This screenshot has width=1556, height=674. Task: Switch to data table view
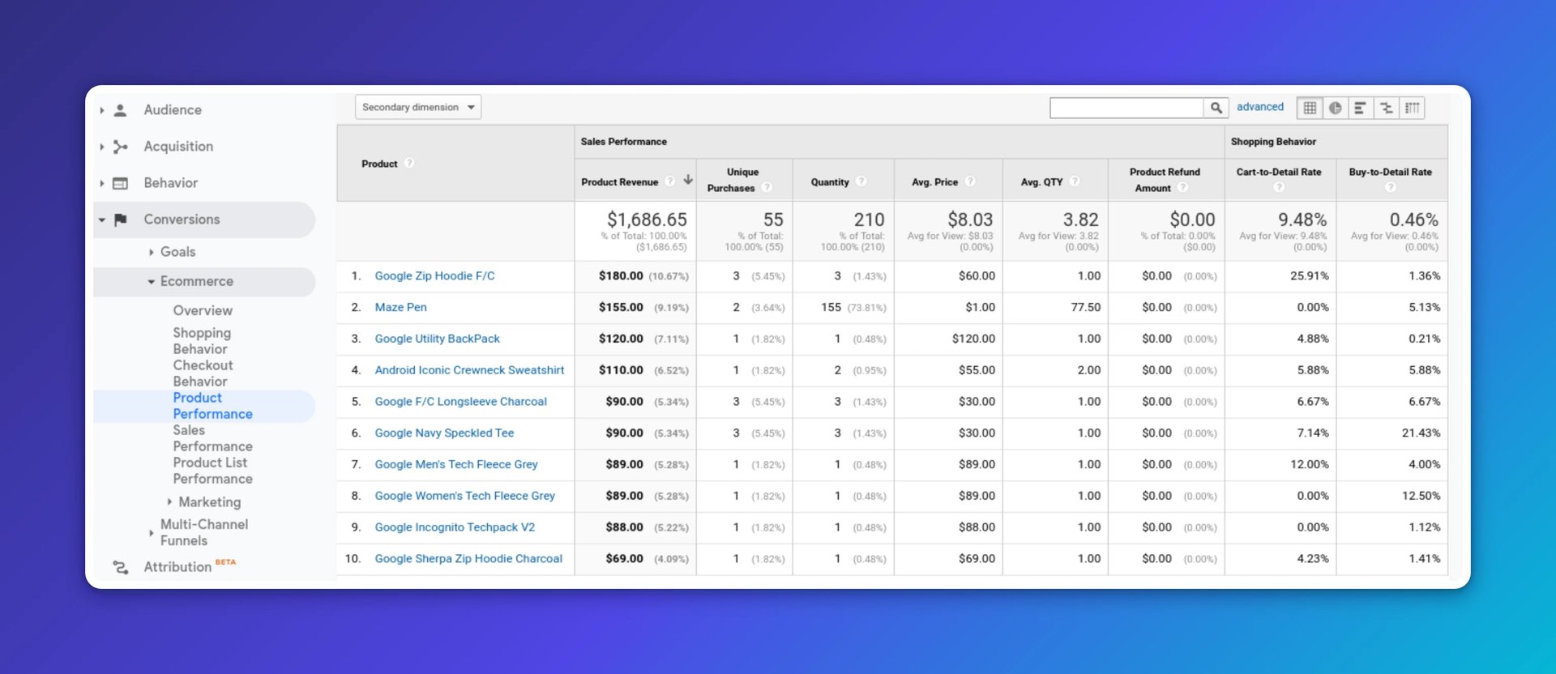click(1310, 108)
